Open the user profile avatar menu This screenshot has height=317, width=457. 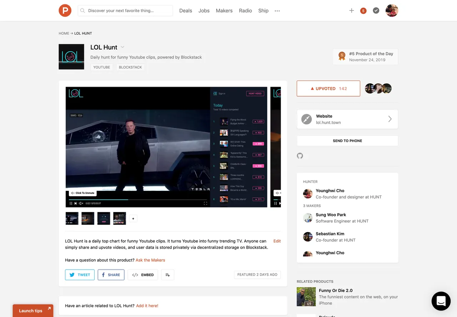point(392,11)
